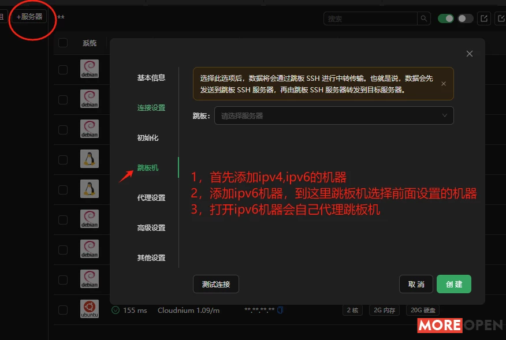Click the green 创建 create button

coord(454,284)
